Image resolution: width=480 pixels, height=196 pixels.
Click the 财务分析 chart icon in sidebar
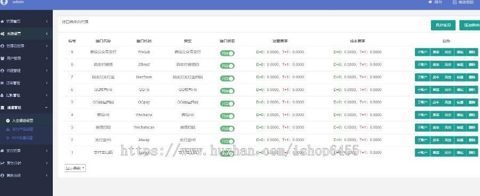click(3, 163)
